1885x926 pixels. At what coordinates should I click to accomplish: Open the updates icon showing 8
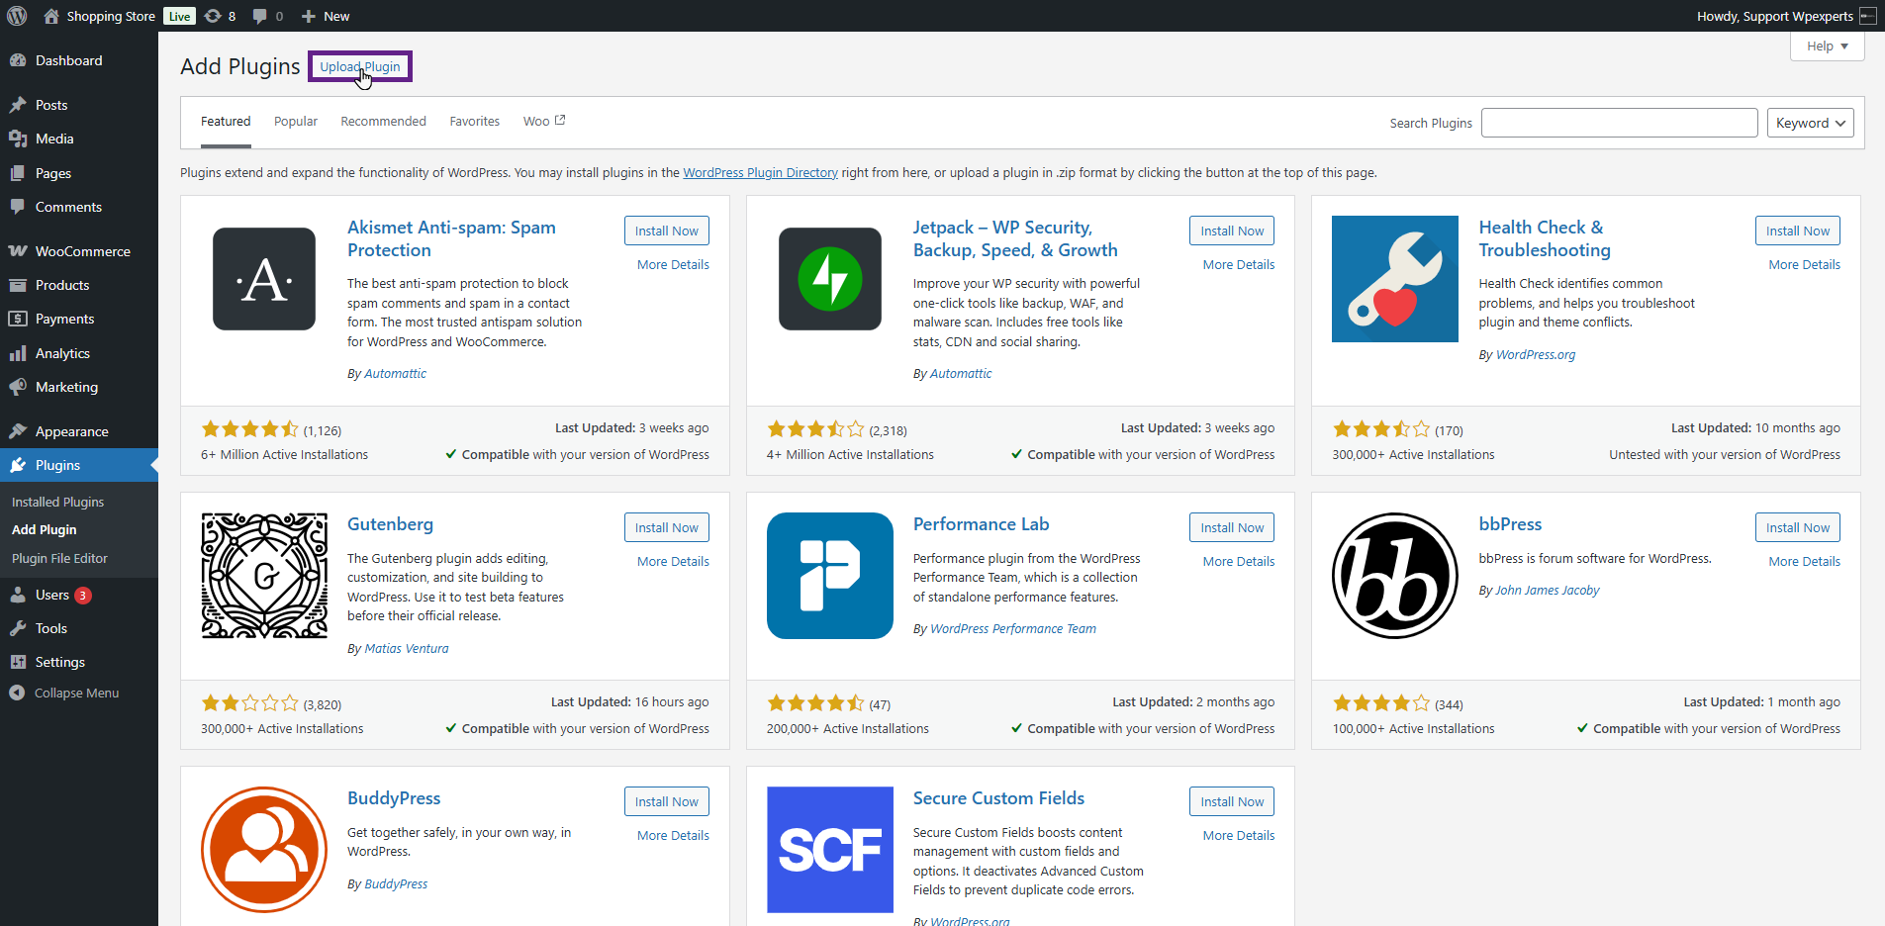pyautogui.click(x=220, y=16)
